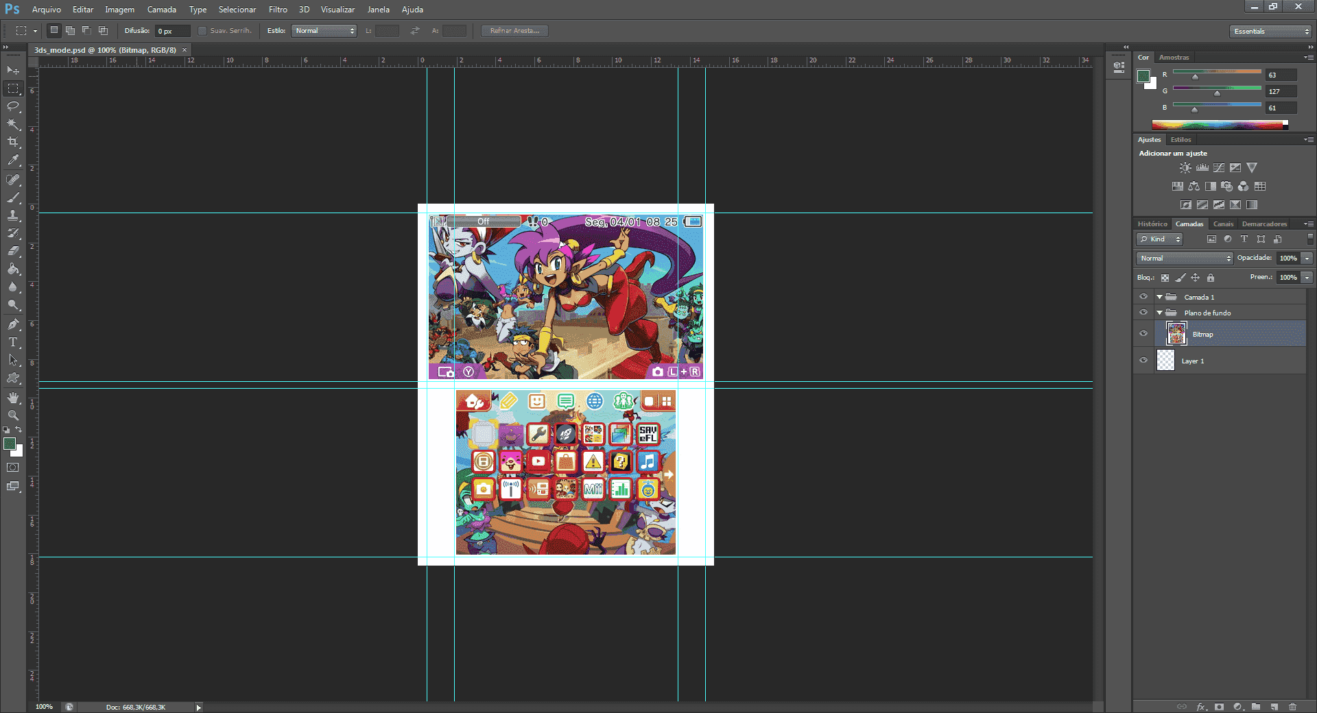Viewport: 1317px width, 713px height.
Task: Select the Crop tool
Action: (x=13, y=142)
